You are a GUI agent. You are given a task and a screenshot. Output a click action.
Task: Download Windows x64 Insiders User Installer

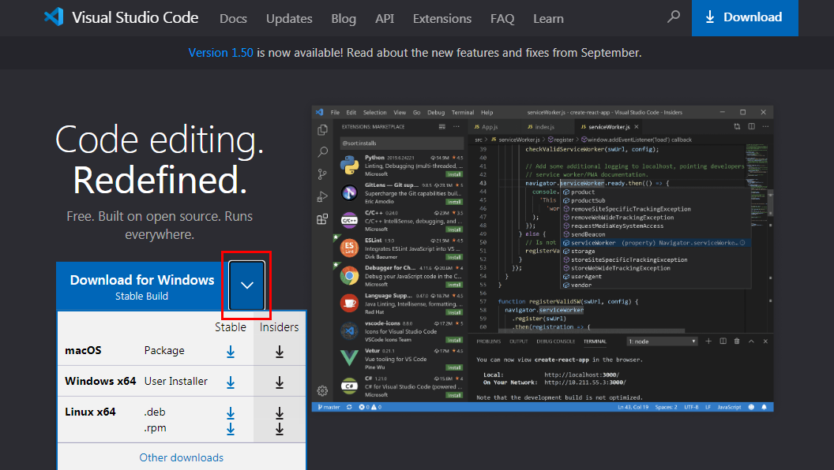[280, 382]
